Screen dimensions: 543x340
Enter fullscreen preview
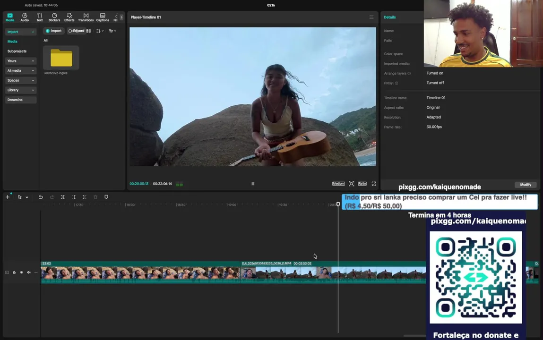(374, 184)
